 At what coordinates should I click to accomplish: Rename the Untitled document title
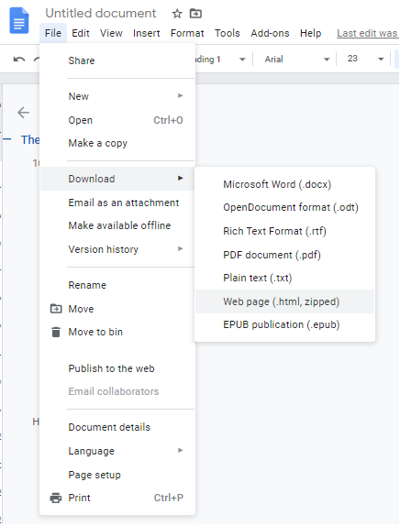click(x=101, y=14)
